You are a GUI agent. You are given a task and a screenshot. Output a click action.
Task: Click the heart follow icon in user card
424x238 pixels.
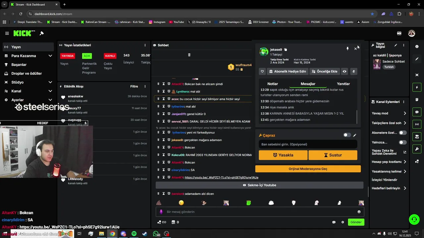pos(262,71)
